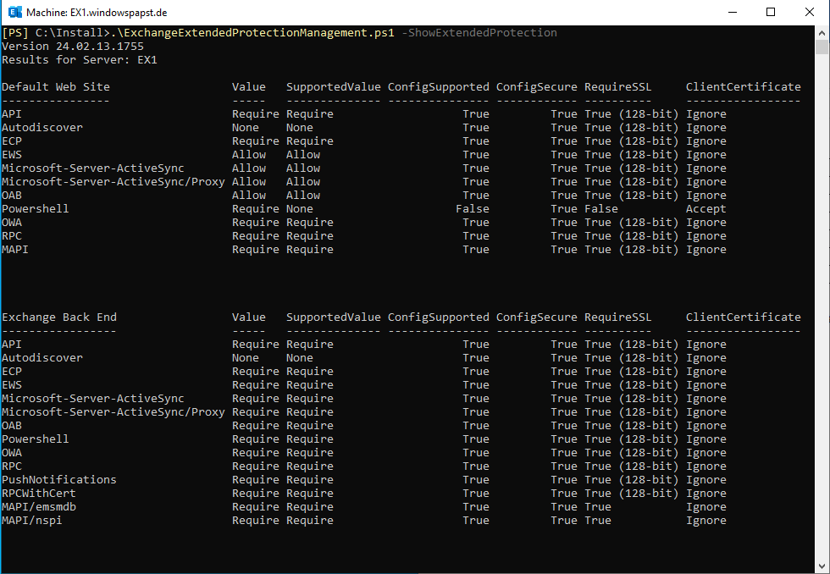Viewport: 830px width, 574px height.
Task: Close the EX1.windowspapst.de console window
Action: 809,12
